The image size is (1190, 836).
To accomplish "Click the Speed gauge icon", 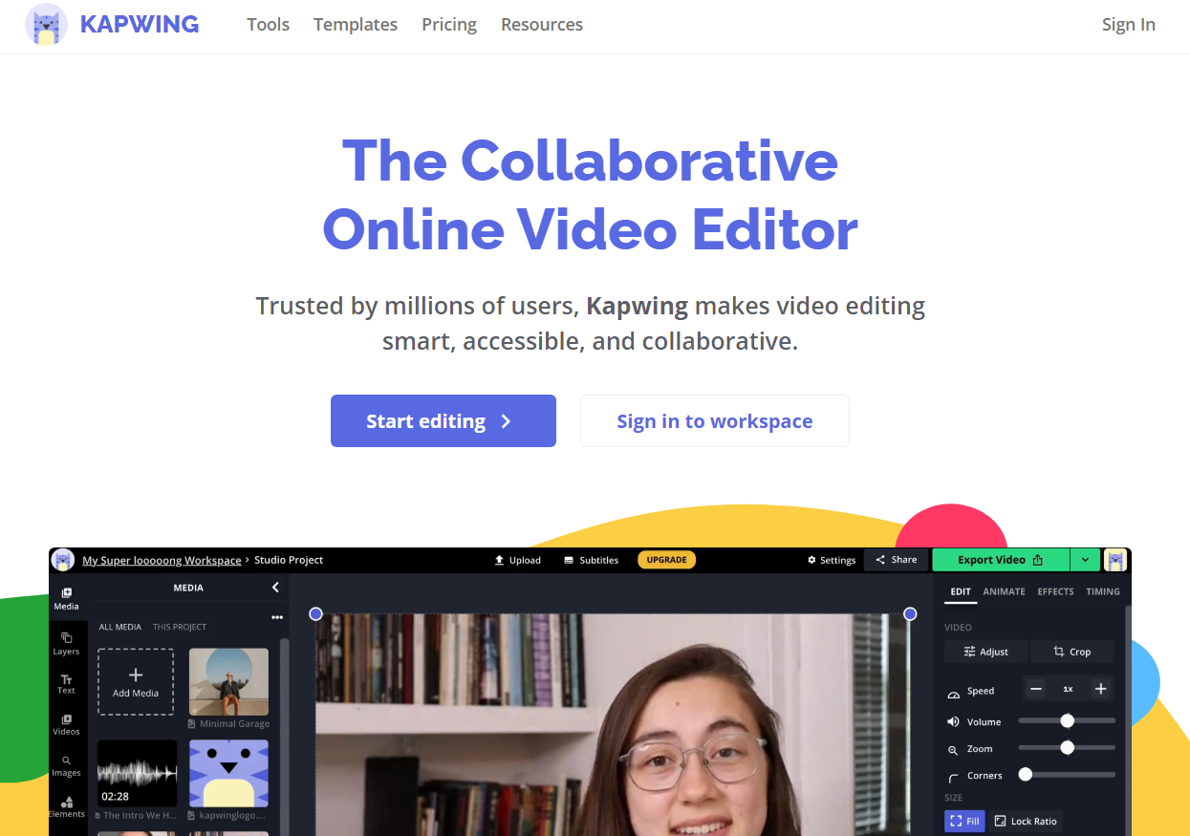I will click(953, 694).
